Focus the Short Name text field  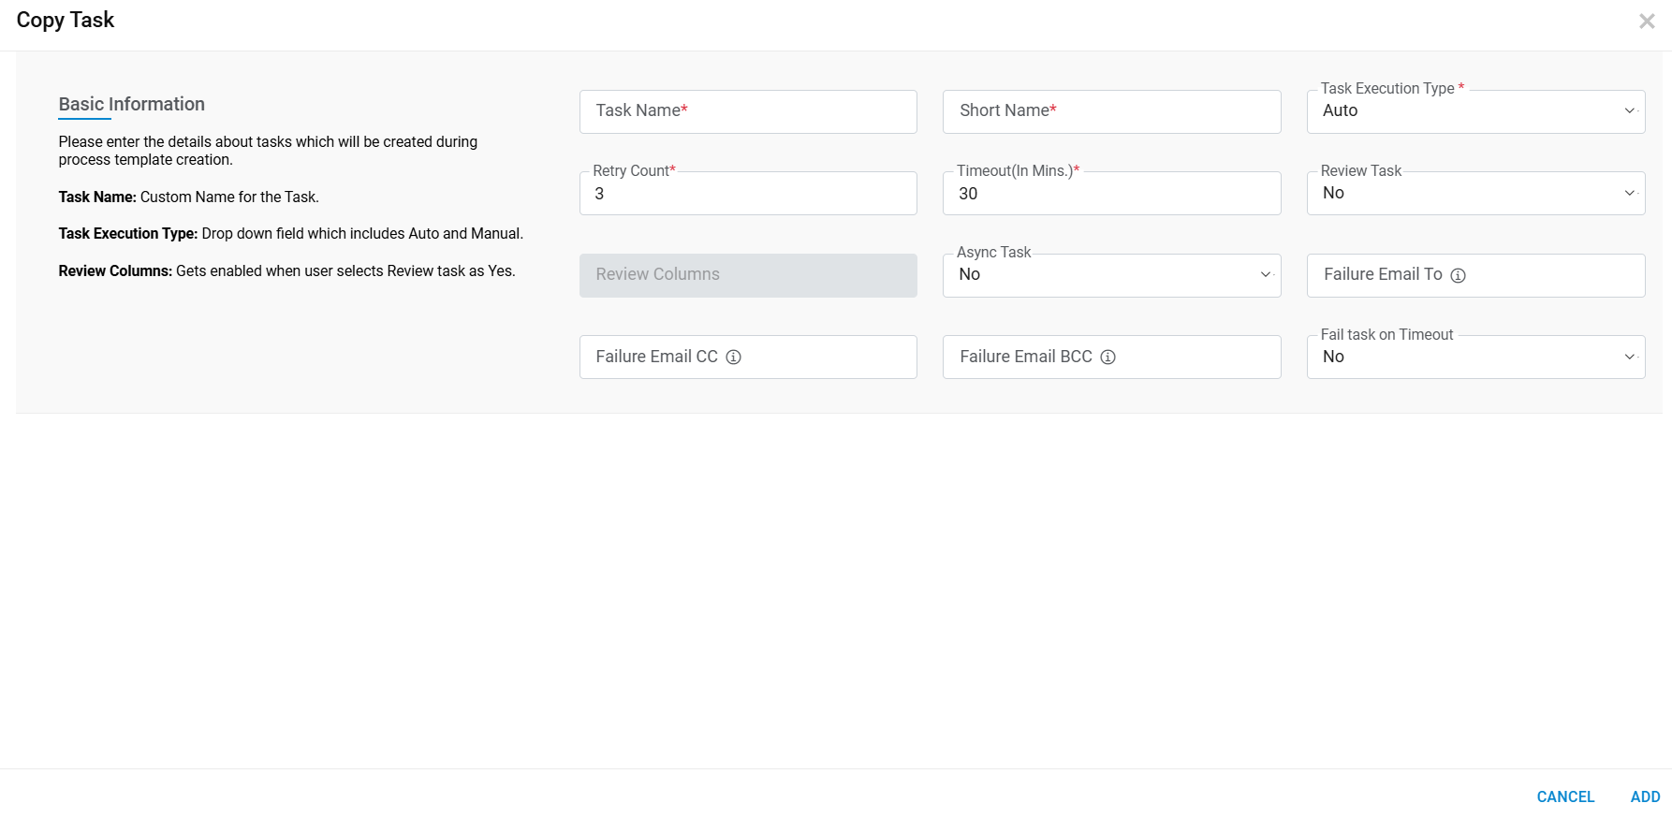tap(1111, 111)
